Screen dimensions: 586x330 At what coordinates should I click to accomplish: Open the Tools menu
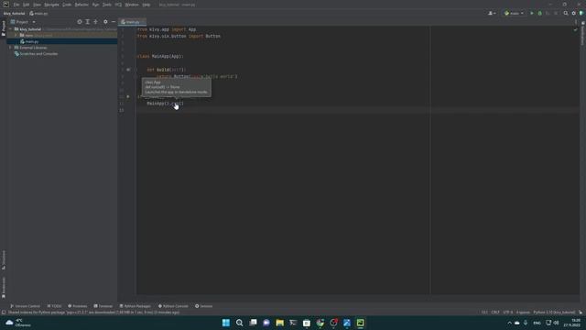click(107, 5)
